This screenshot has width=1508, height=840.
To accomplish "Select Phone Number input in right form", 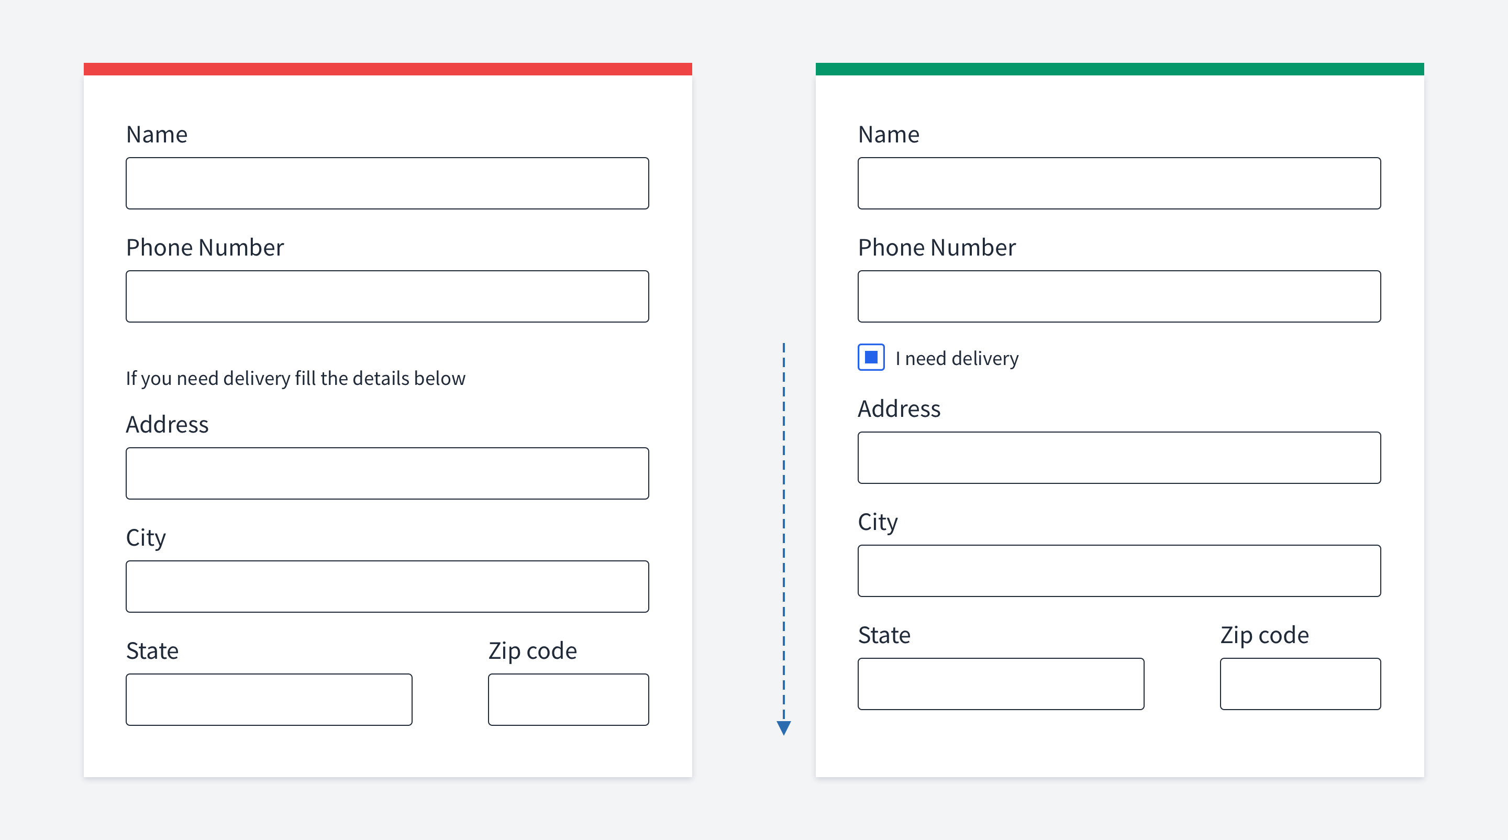I will 1119,296.
